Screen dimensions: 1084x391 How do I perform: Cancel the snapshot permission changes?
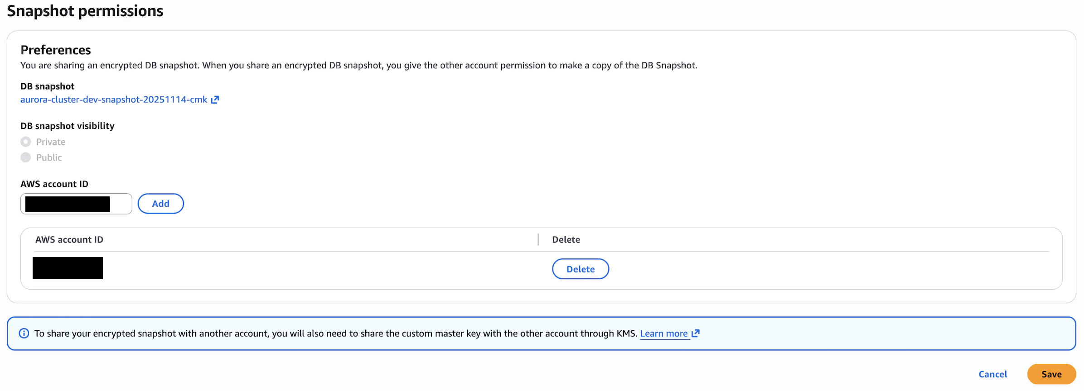[x=992, y=374]
